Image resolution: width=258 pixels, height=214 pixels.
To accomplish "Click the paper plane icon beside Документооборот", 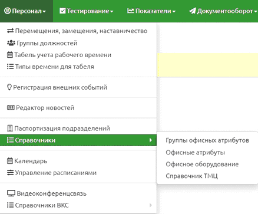I will click(x=193, y=11).
